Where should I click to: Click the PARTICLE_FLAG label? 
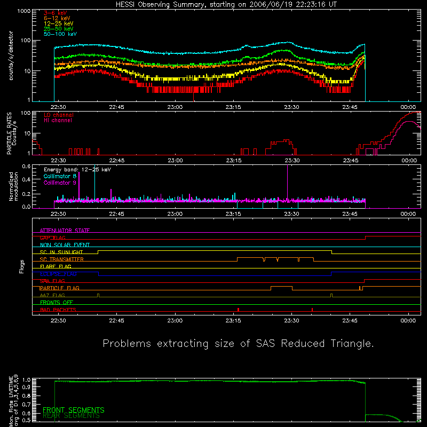point(60,288)
